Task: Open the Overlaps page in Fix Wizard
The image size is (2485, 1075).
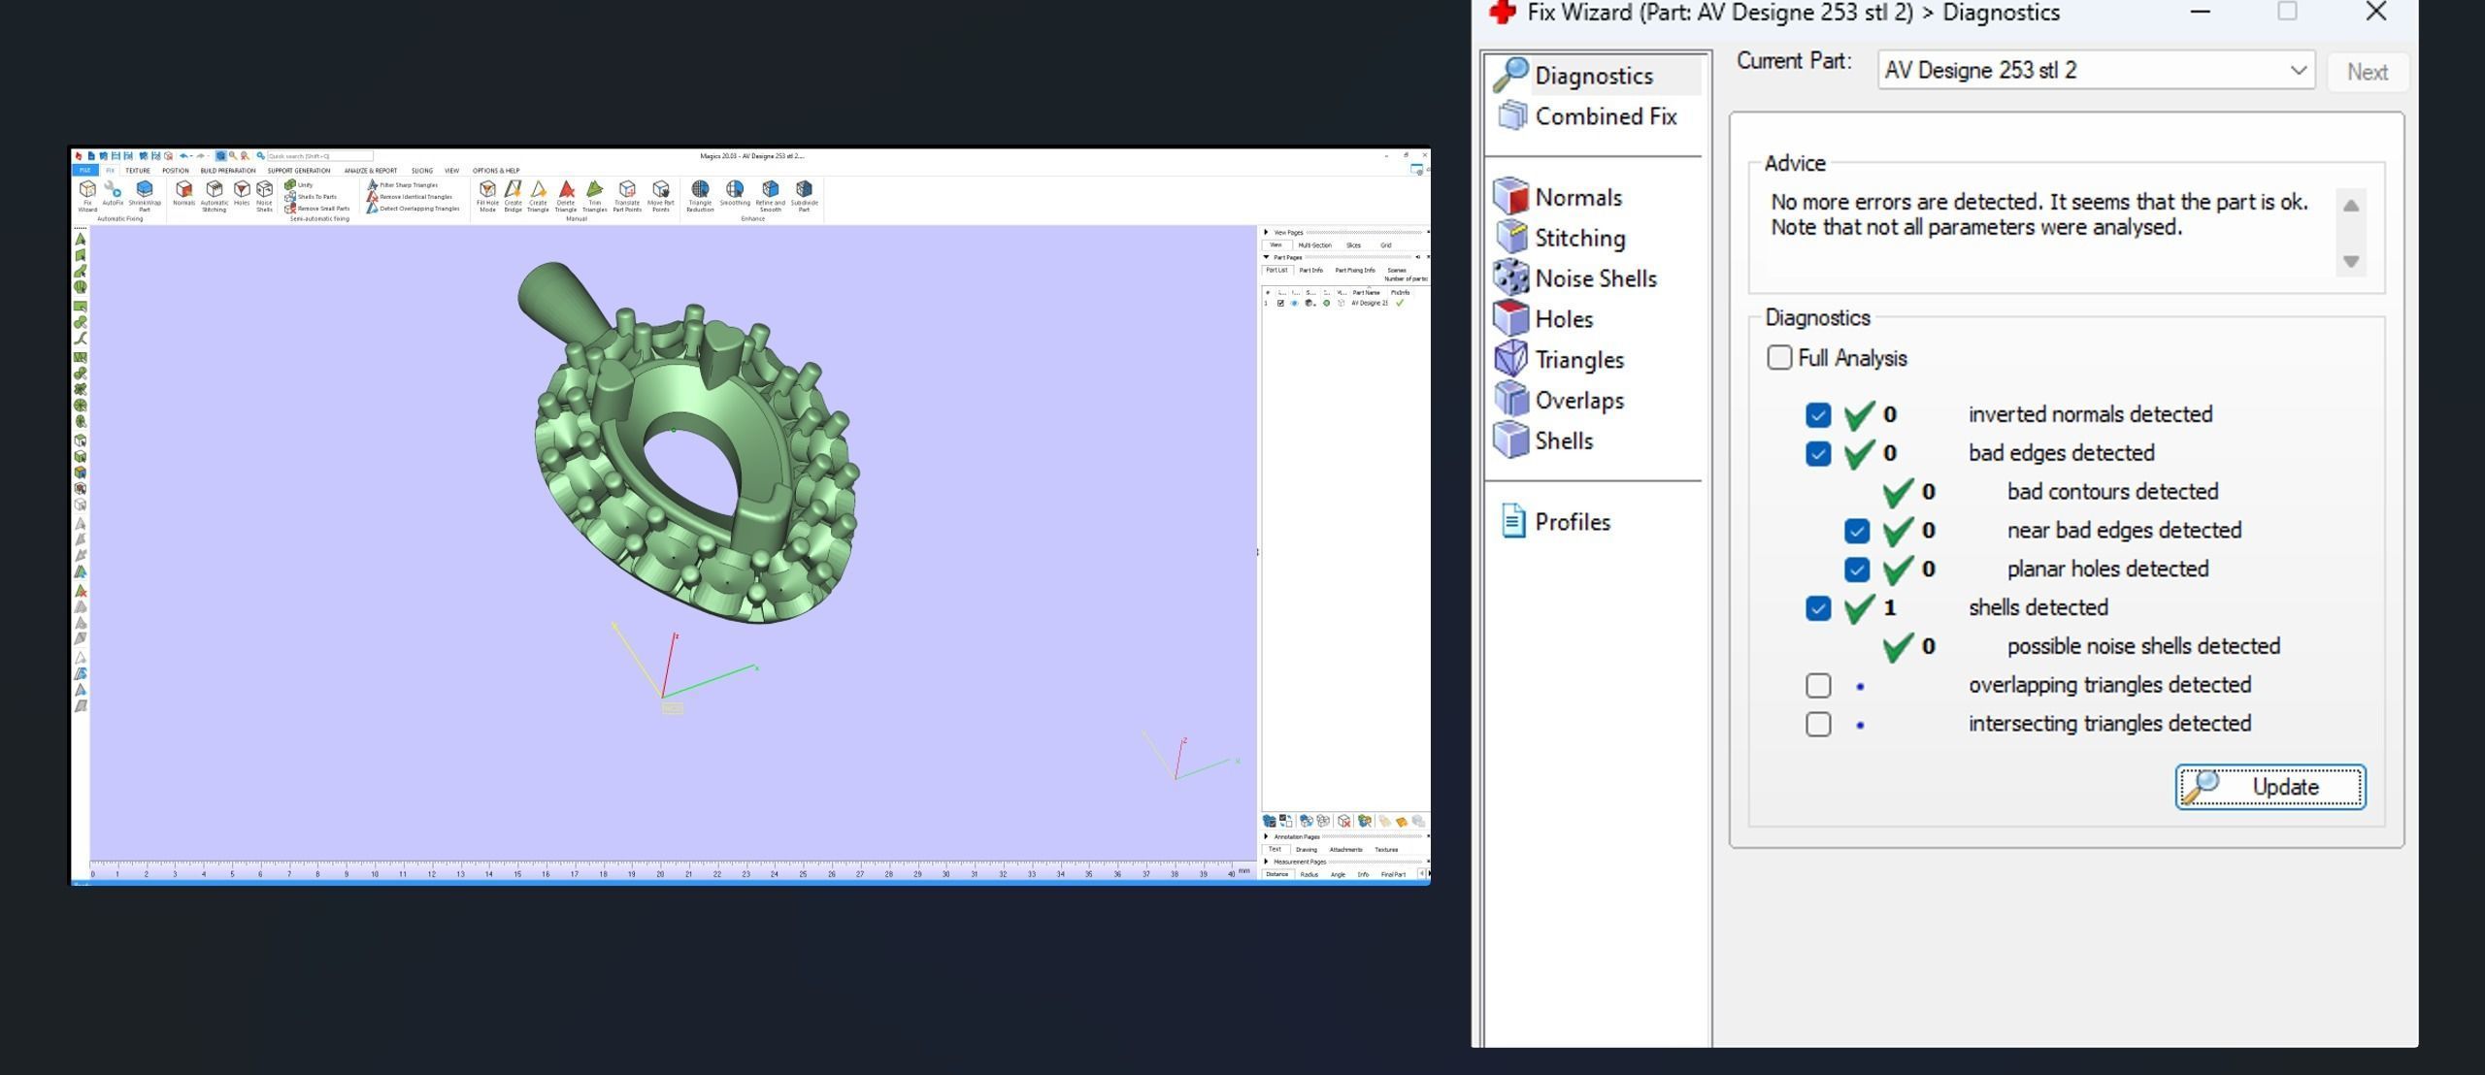Action: click(x=1578, y=401)
